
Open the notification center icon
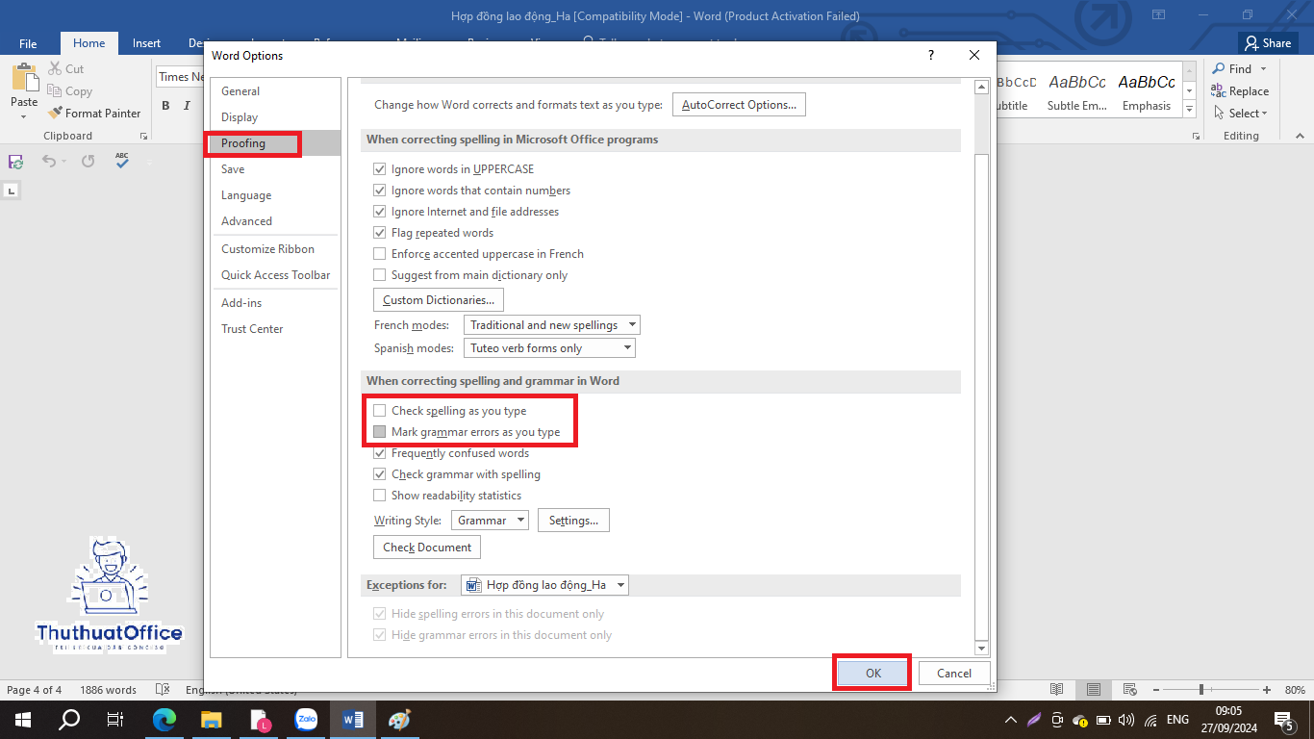1283,720
